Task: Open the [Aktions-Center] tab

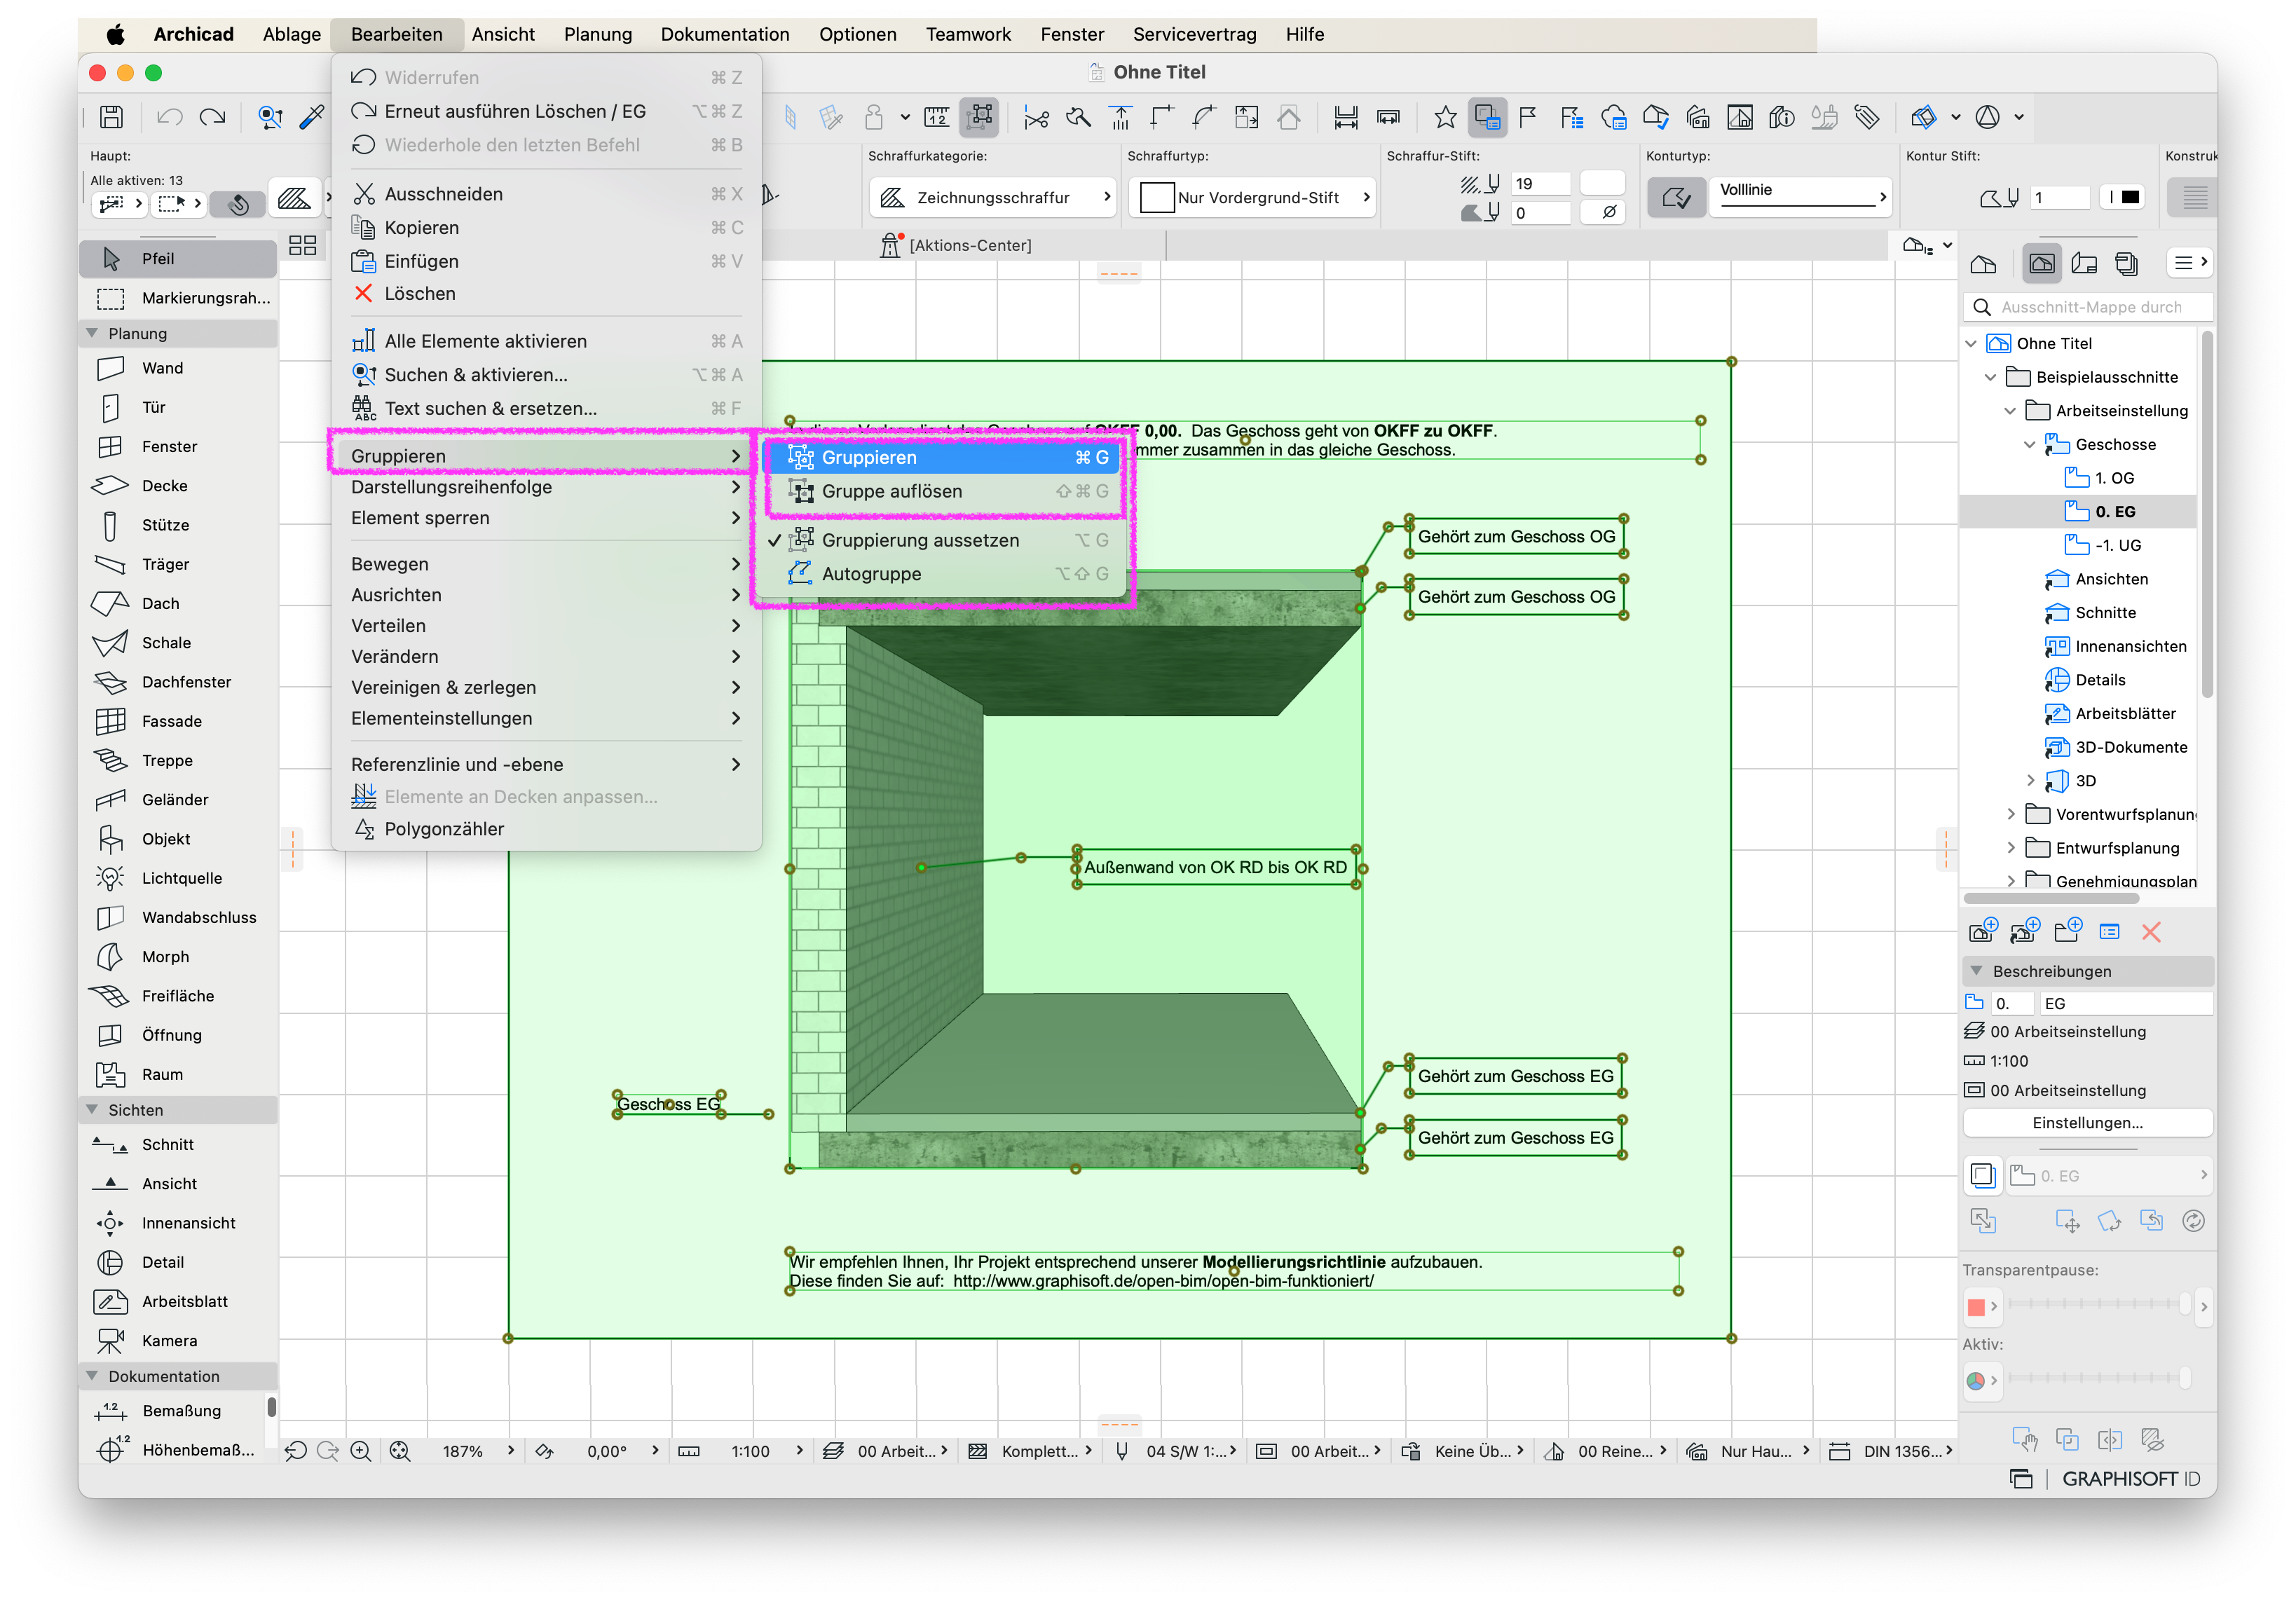Action: (956, 245)
